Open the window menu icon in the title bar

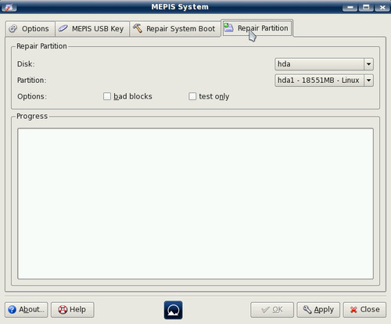[x=9, y=7]
